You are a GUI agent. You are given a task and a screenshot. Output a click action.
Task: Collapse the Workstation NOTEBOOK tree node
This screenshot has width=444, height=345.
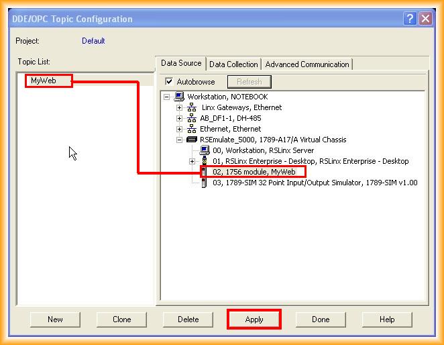click(167, 97)
